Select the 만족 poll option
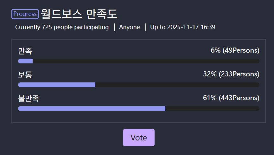The width and height of the screenshot is (274, 155). [x=25, y=51]
